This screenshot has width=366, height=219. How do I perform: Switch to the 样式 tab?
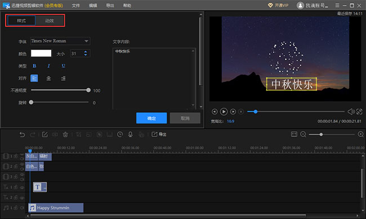[21, 20]
